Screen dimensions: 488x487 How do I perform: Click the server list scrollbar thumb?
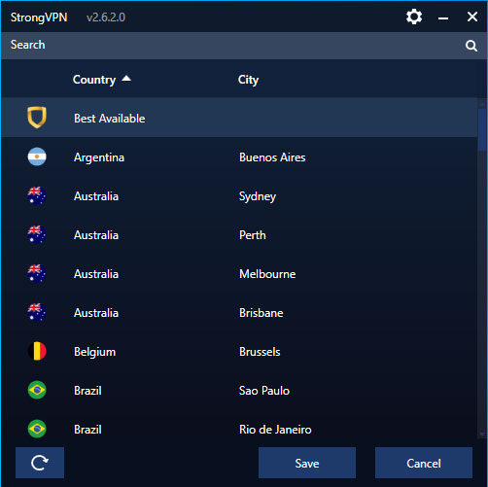point(482,129)
